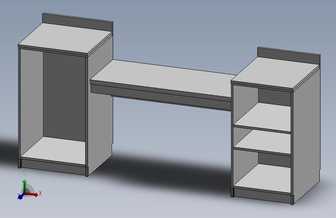The width and height of the screenshot is (336, 218).
Task: Select the backsplash on the left cabinet
Action: click(x=78, y=22)
